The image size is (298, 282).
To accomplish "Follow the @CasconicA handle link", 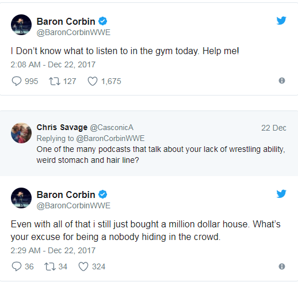I will pos(112,128).
